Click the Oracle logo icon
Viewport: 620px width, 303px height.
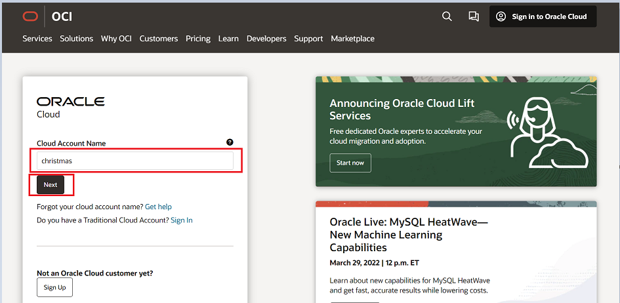tap(30, 16)
